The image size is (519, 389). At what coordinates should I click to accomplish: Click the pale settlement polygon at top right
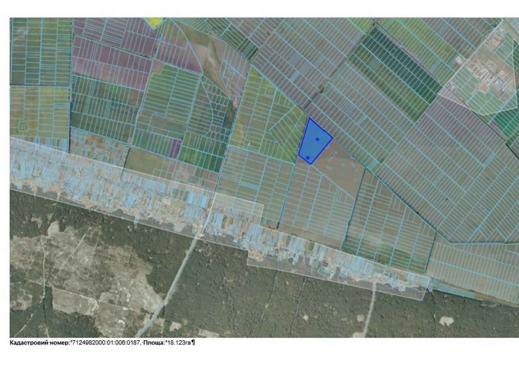coord(480,78)
